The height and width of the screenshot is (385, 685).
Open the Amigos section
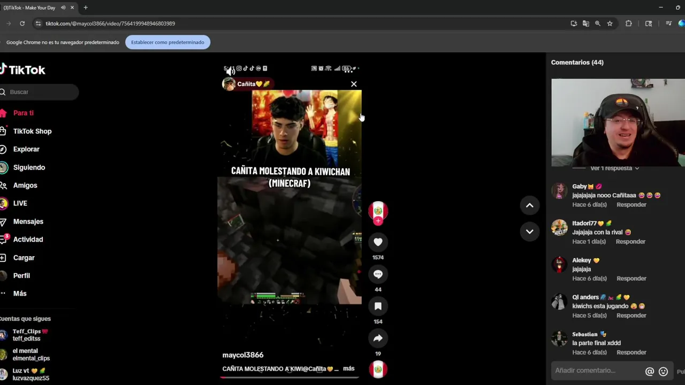[x=25, y=186]
